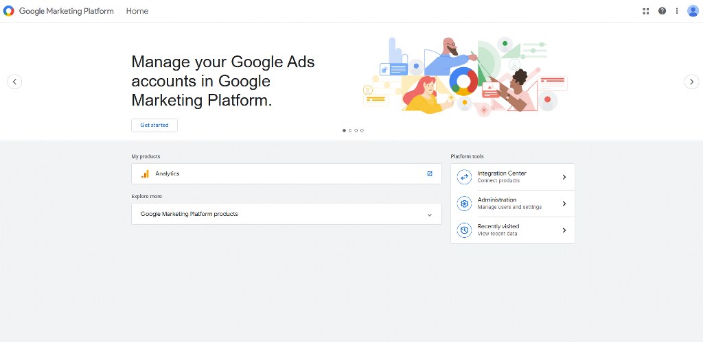
Task: Open the Analytics product row
Action: pos(286,173)
